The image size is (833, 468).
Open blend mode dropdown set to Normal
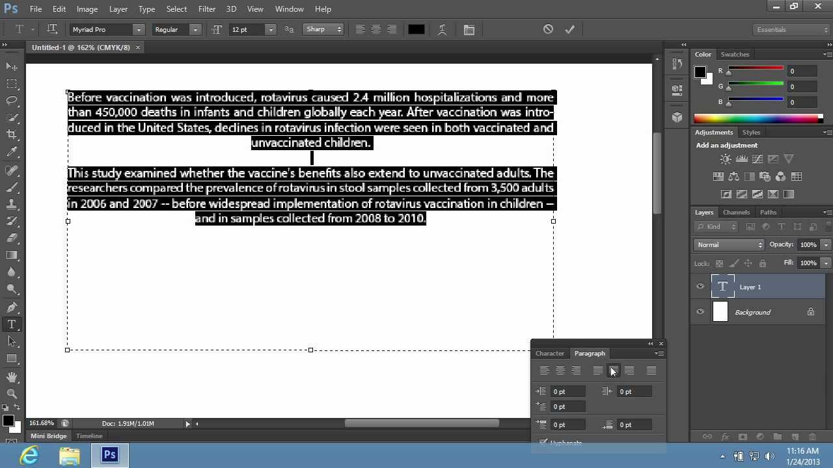tap(729, 245)
